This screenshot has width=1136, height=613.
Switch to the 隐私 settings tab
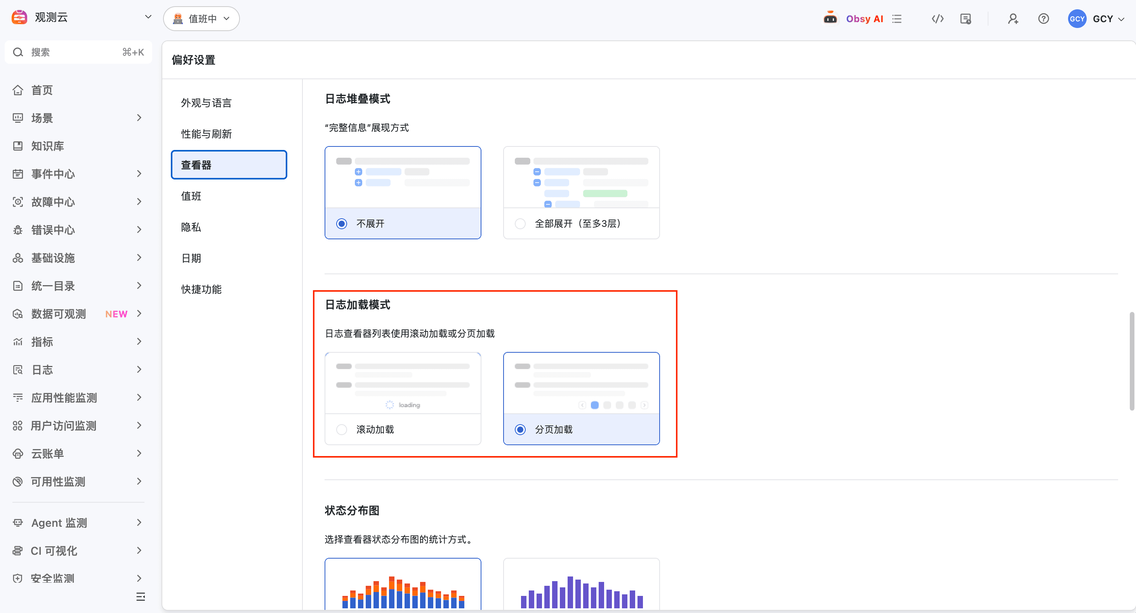[229, 227]
